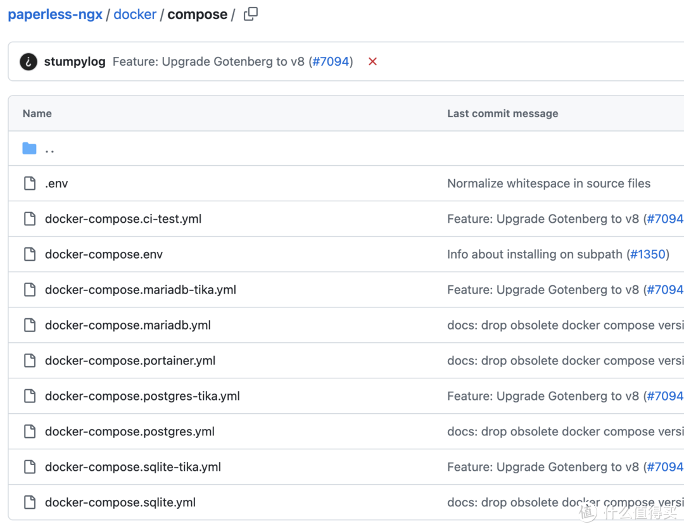The image size is (684, 529).
Task: Open the paperless-ngx breadcrumb link
Action: (55, 15)
